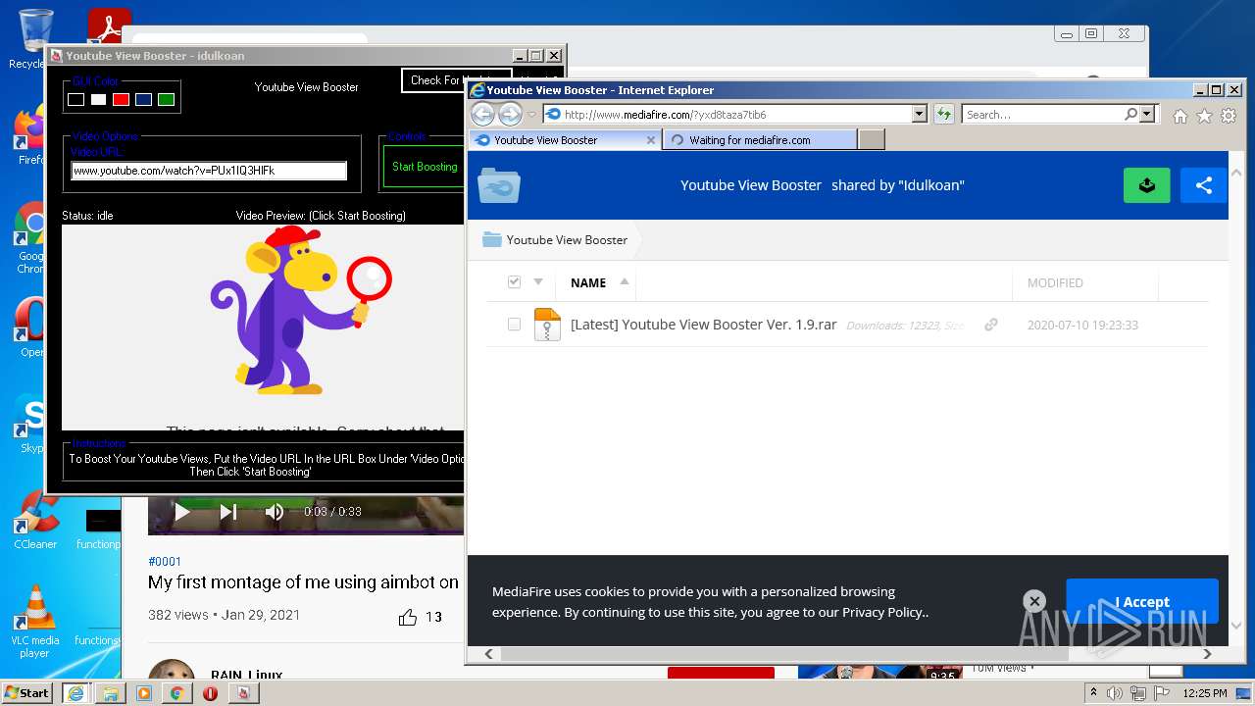
Task: Open Windows Explorer folder taskbar icon
Action: [110, 693]
